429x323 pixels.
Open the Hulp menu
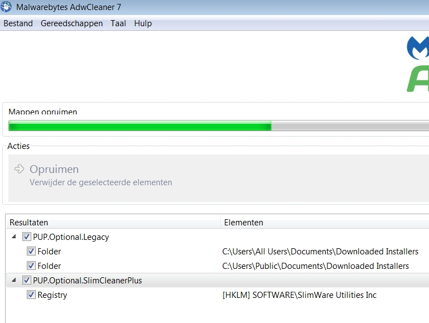click(143, 23)
